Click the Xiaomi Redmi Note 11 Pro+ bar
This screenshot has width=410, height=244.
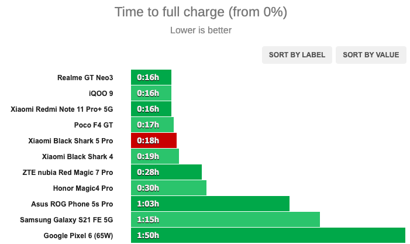151,109
